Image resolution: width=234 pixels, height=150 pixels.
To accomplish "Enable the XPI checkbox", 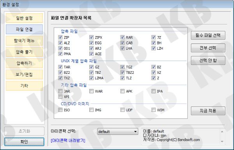I will click(60, 96).
